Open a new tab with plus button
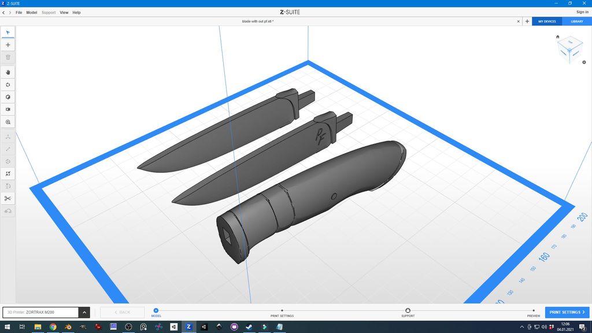The image size is (592, 333). coord(527,21)
